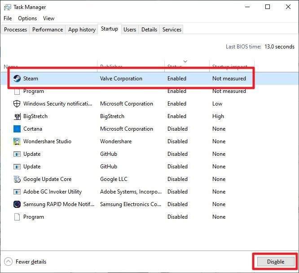Maximize the Task Manager window

[268, 7]
